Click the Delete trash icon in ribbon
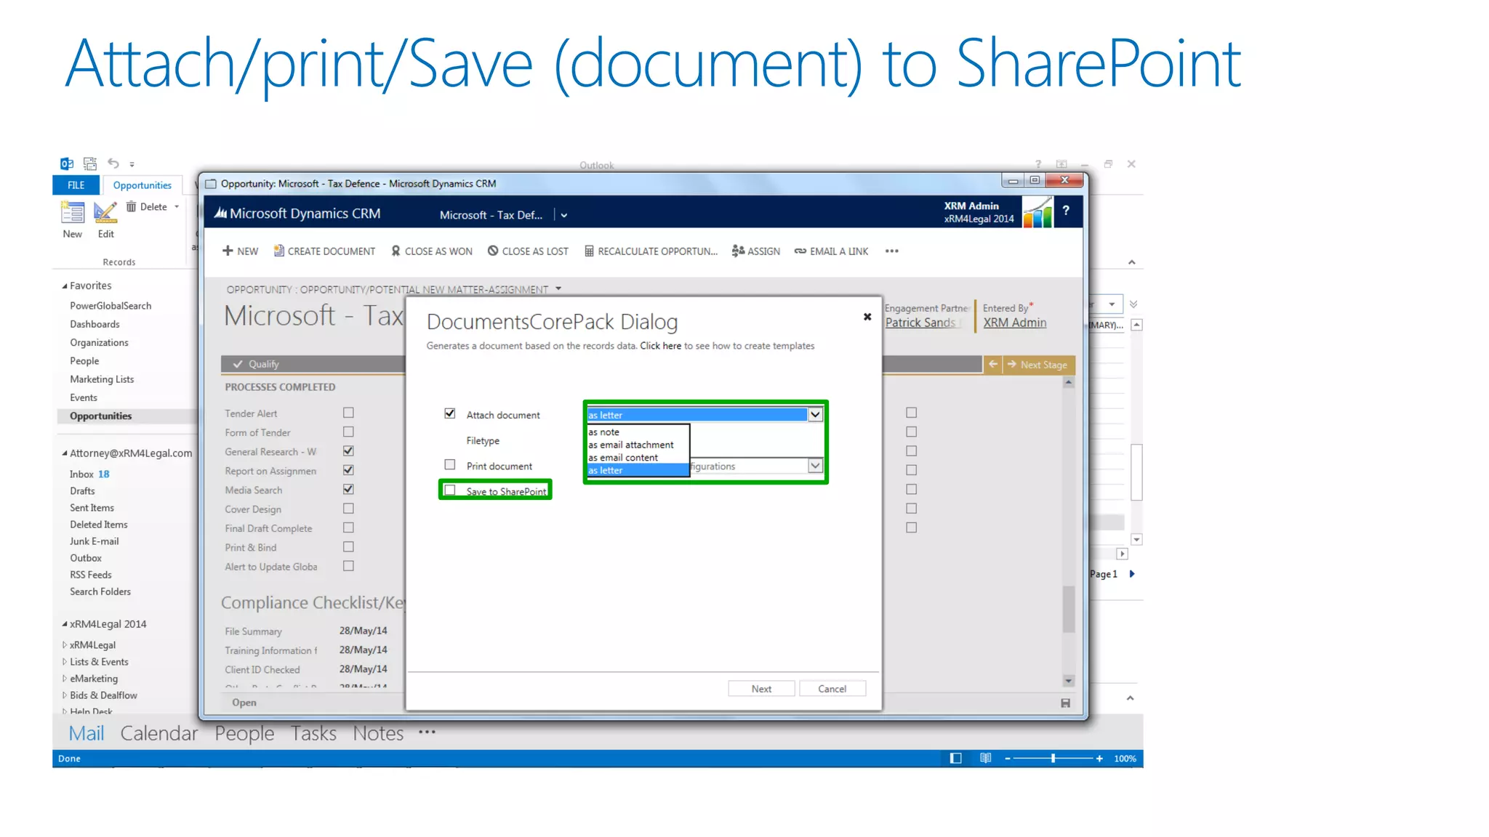This screenshot has width=1489, height=837. coord(131,207)
